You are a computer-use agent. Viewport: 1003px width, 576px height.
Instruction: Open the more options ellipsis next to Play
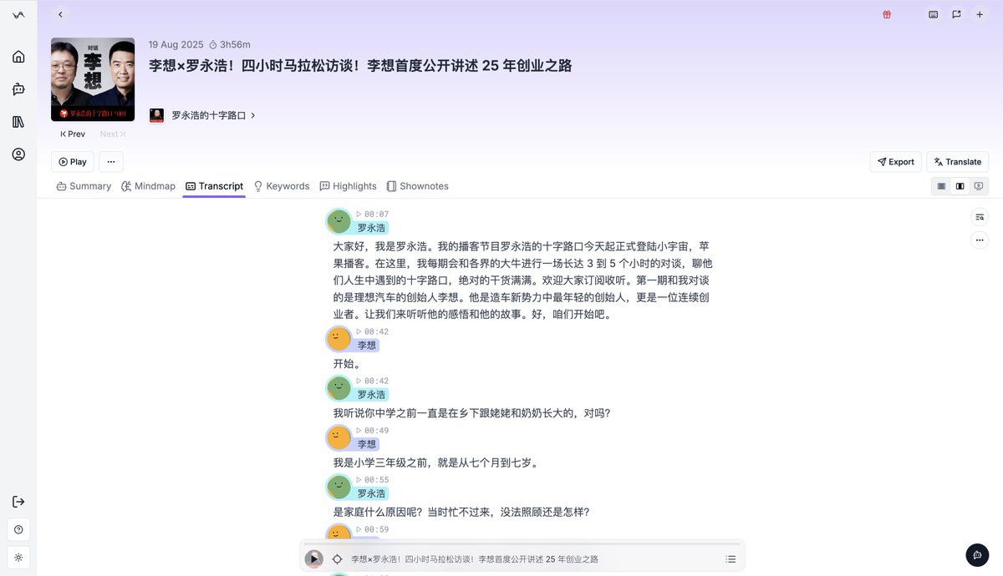(x=111, y=162)
